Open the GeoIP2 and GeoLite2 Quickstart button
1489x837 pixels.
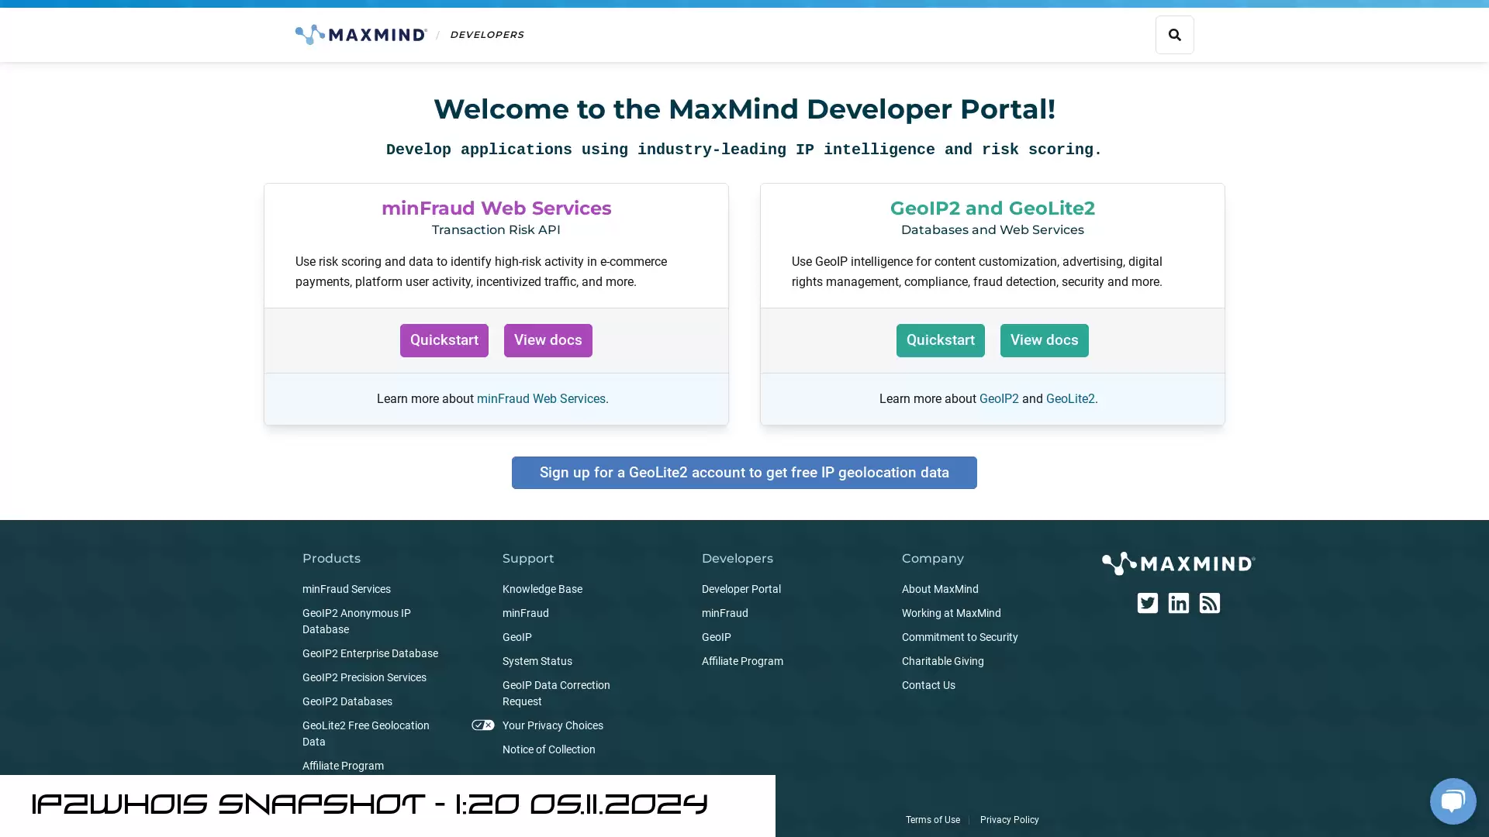click(940, 340)
